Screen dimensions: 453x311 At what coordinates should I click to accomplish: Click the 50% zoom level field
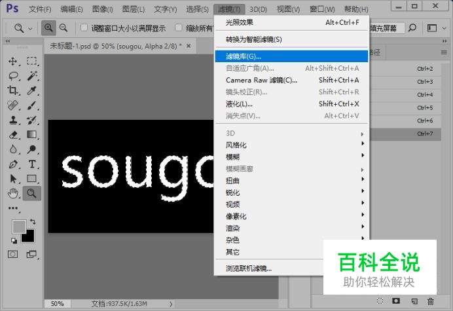click(57, 304)
